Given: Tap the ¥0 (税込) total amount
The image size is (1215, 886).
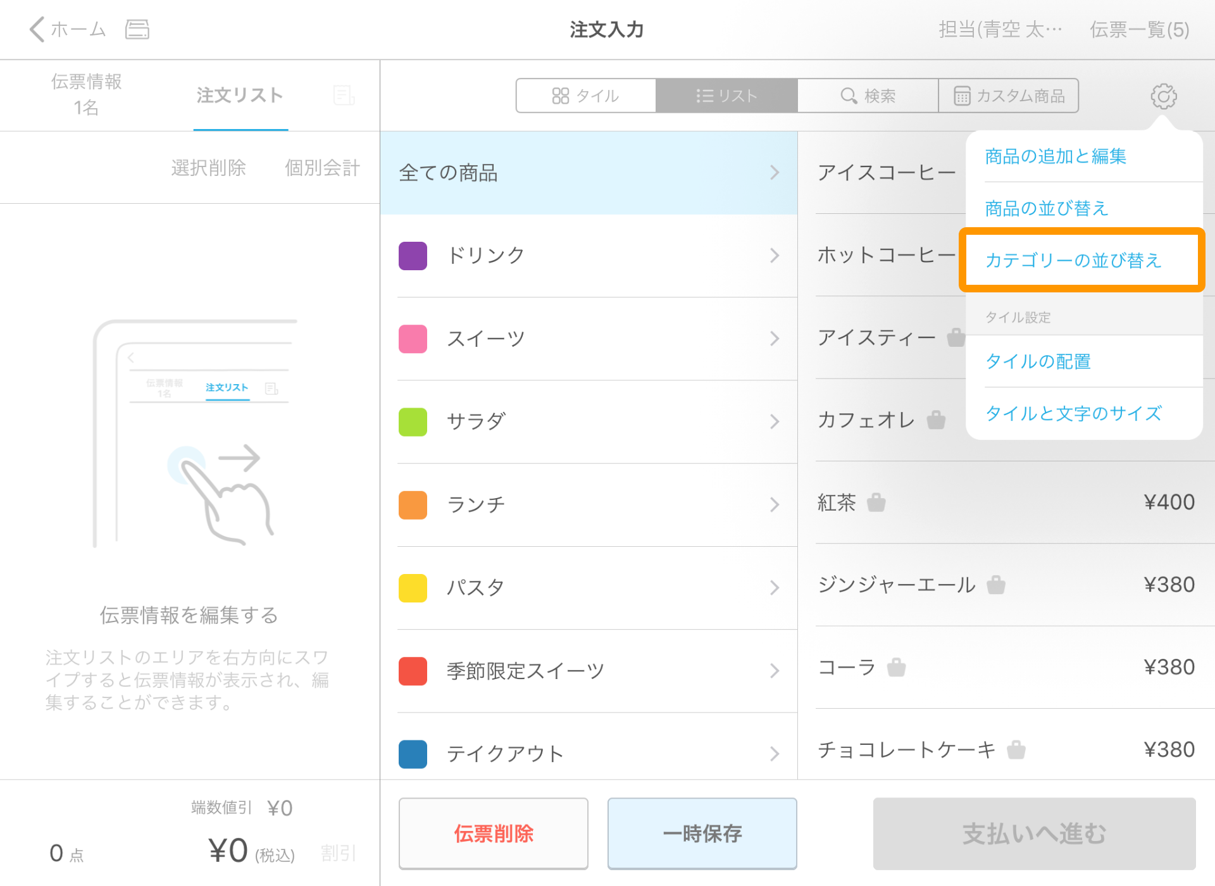Looking at the screenshot, I should pos(252,851).
